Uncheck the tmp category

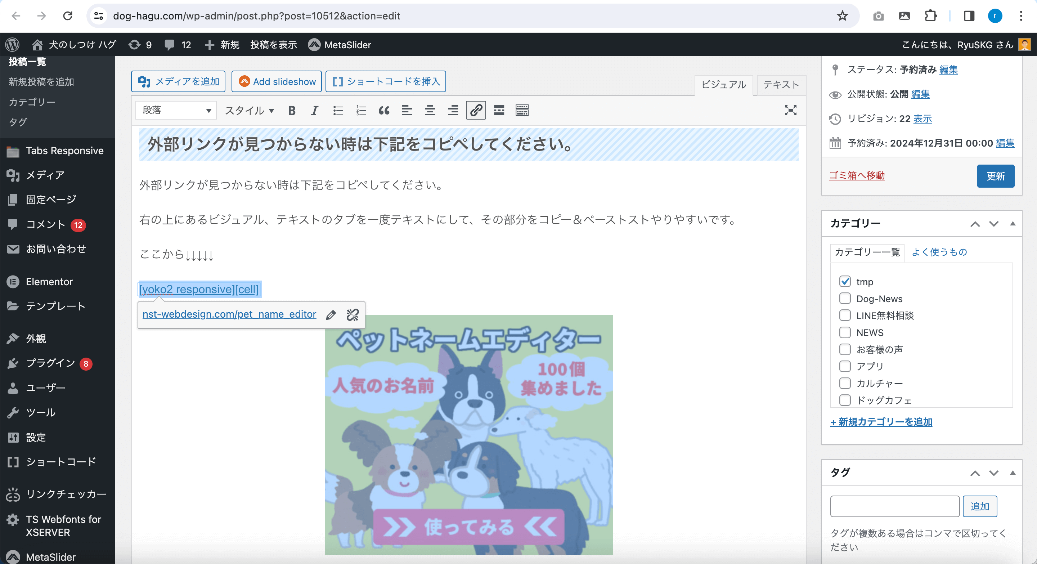click(x=845, y=281)
